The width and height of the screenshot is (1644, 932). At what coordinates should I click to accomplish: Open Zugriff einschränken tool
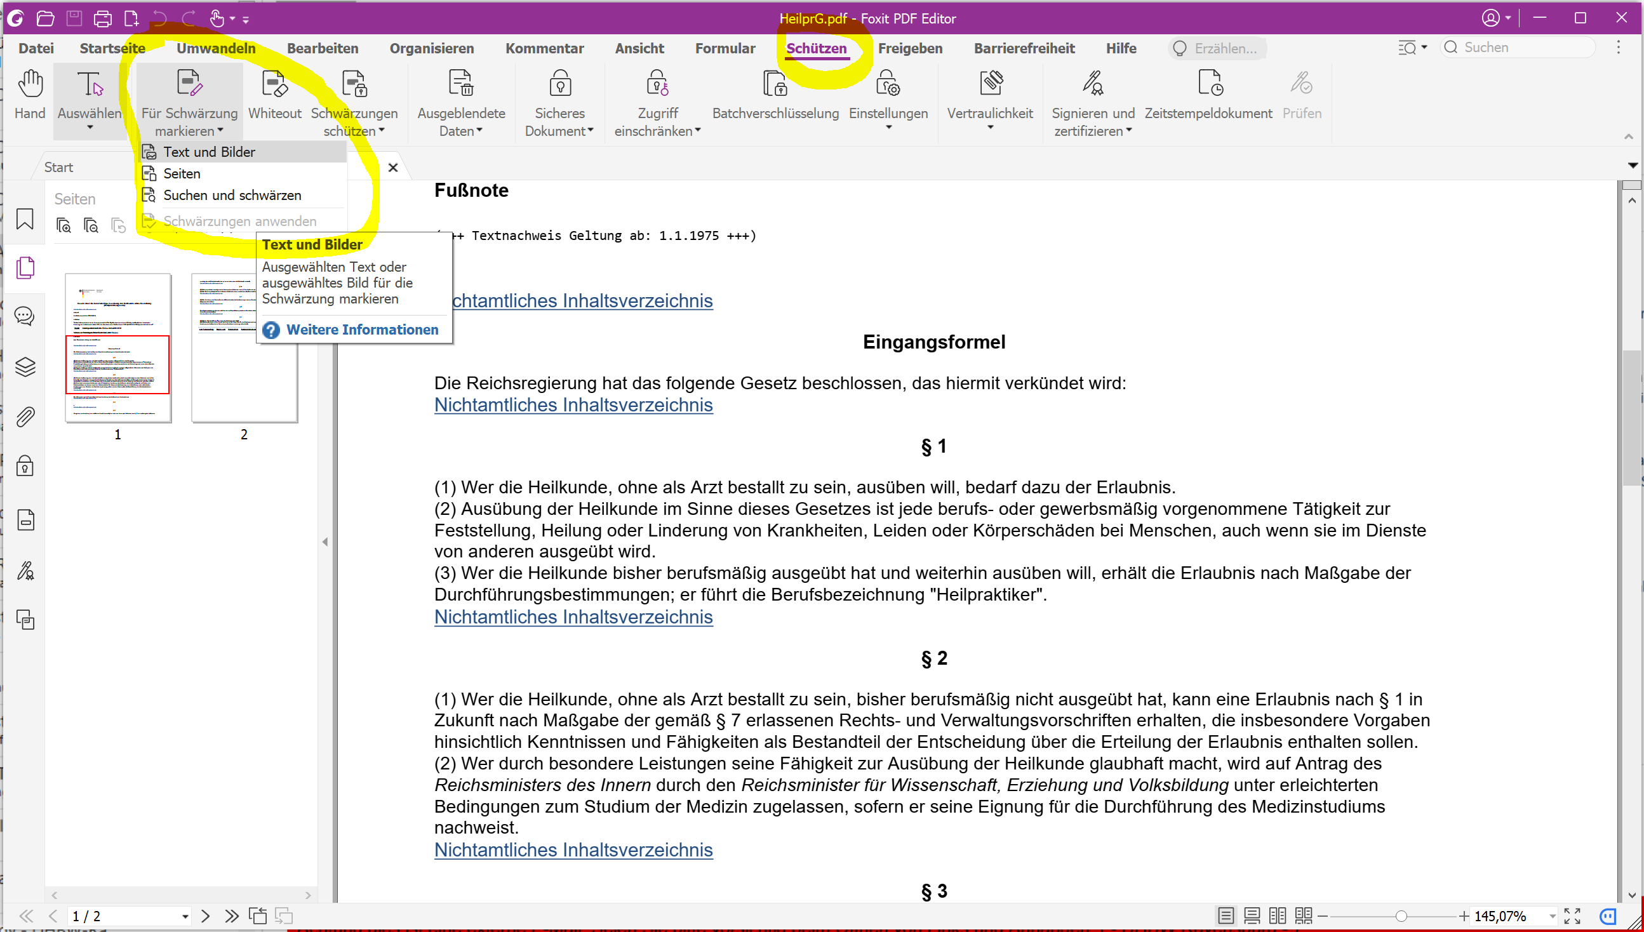coord(657,102)
